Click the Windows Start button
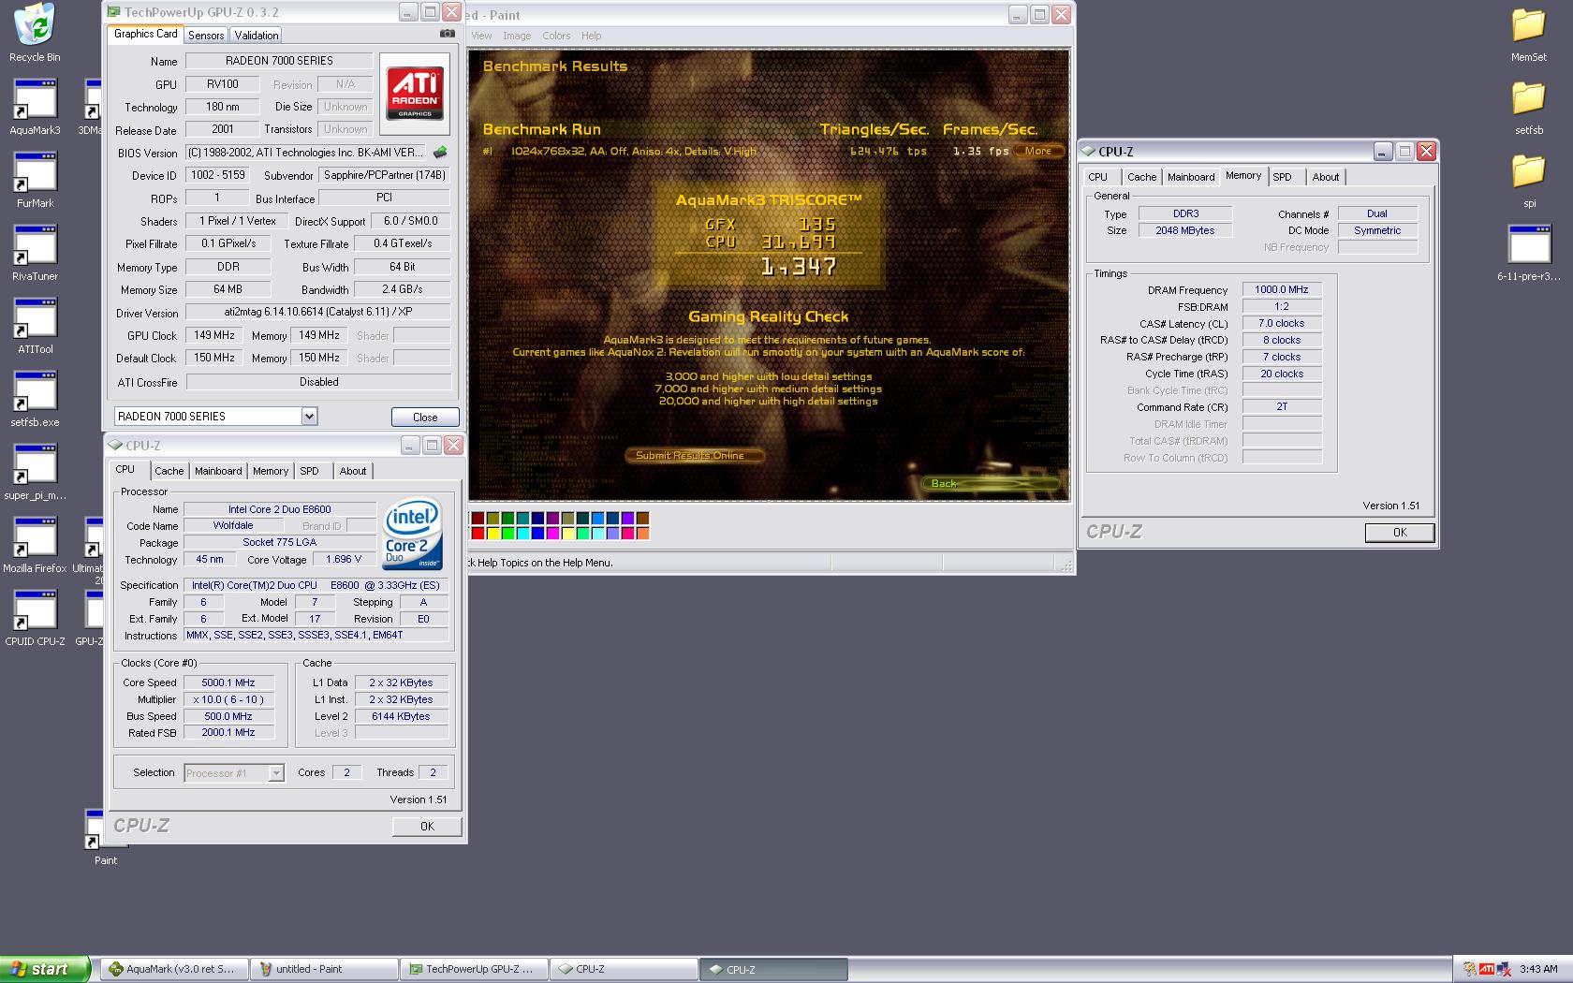Image resolution: width=1573 pixels, height=983 pixels. (x=44, y=969)
